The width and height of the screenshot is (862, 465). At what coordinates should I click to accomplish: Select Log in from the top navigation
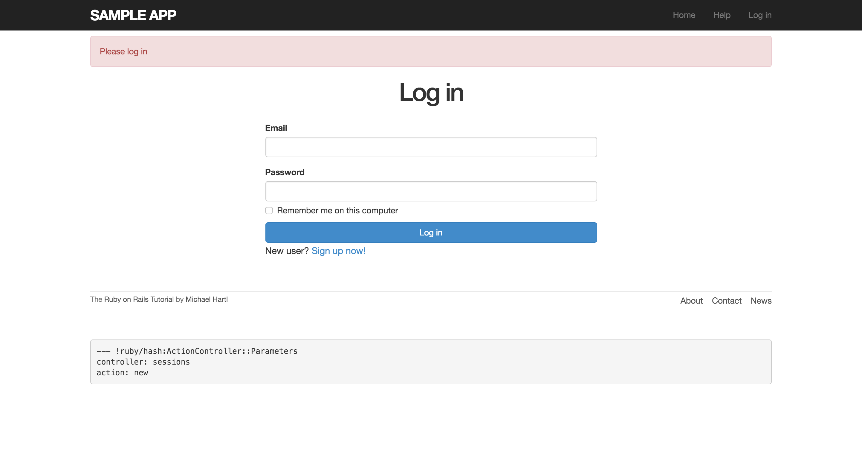pos(759,15)
